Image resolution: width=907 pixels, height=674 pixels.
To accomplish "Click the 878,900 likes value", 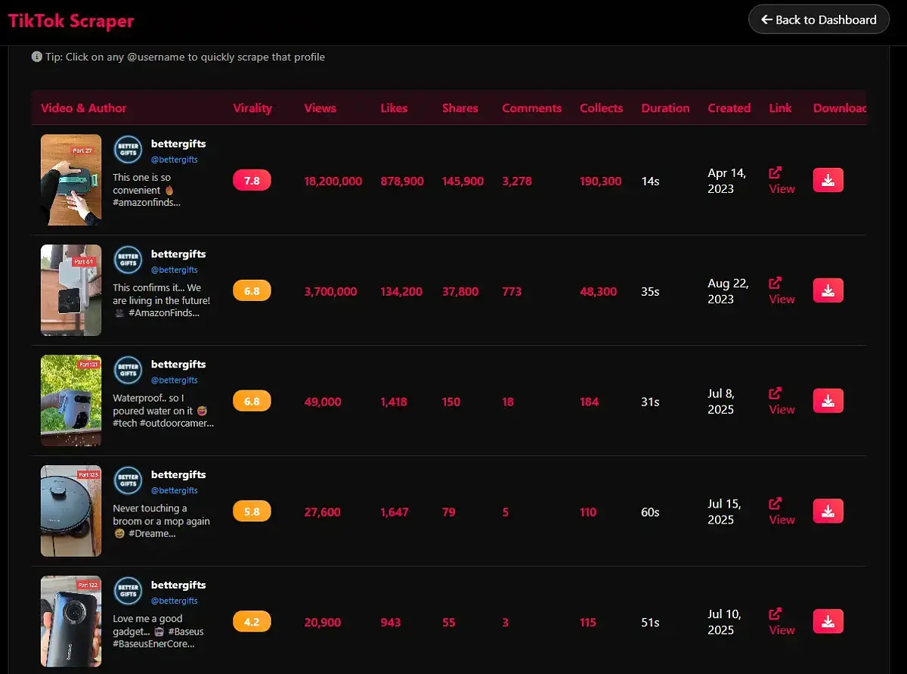I will click(402, 182).
